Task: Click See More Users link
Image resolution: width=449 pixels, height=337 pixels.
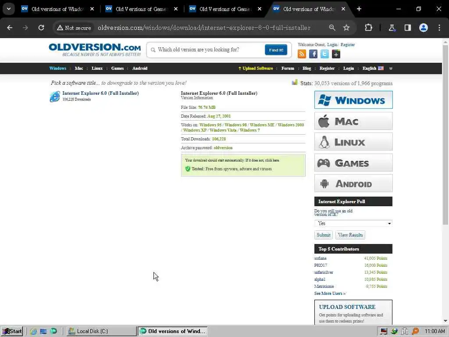Action: [x=330, y=294]
